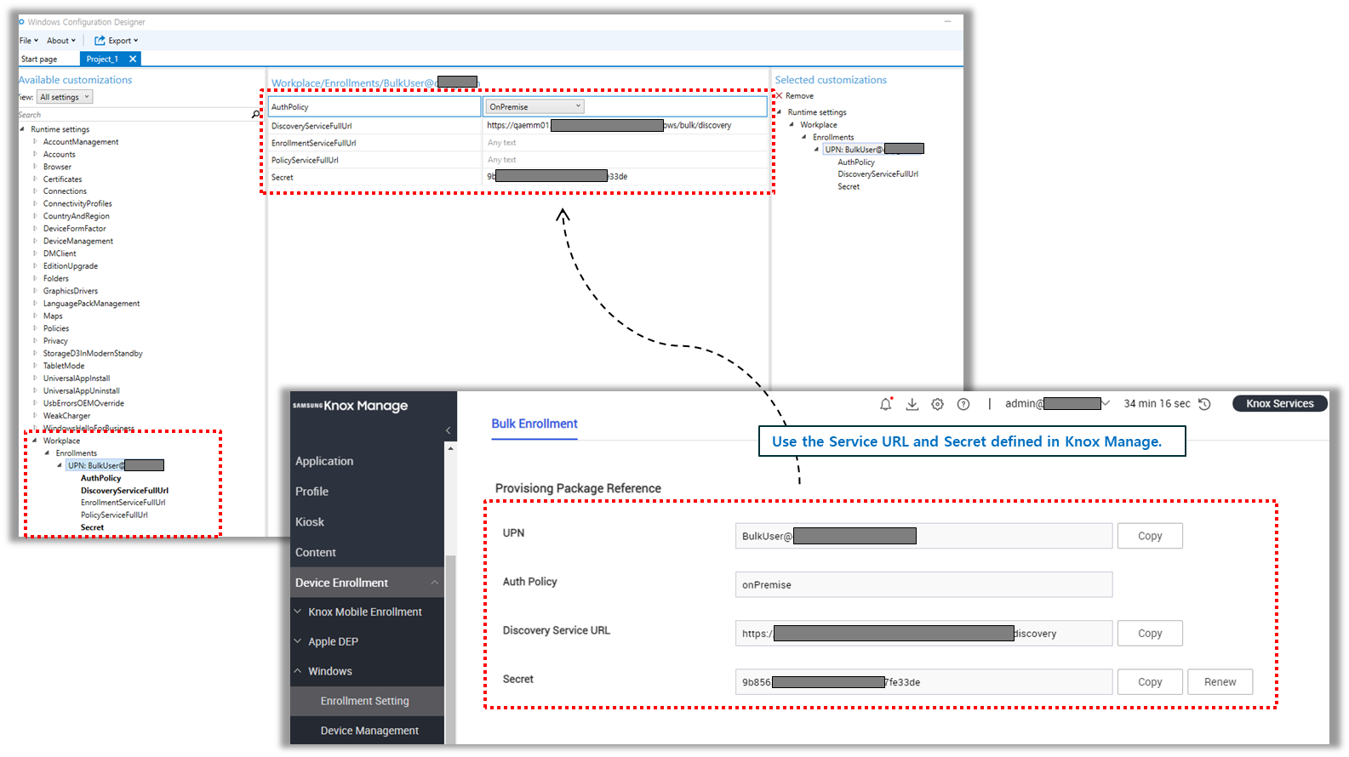Select AuthPolicy in the left tree
This screenshot has width=1349, height=757.
pyautogui.click(x=100, y=478)
